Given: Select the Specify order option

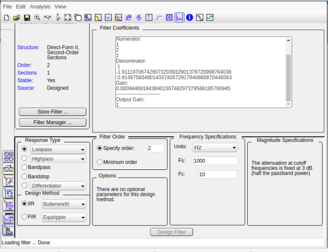Looking at the screenshot, I should tap(116, 148).
